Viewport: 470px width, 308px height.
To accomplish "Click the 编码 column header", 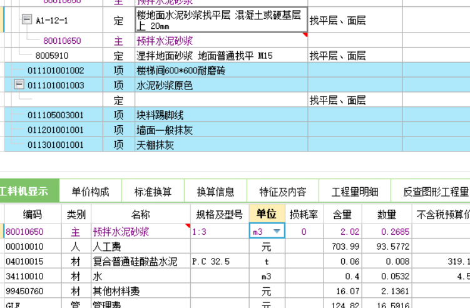I will click(x=33, y=214).
